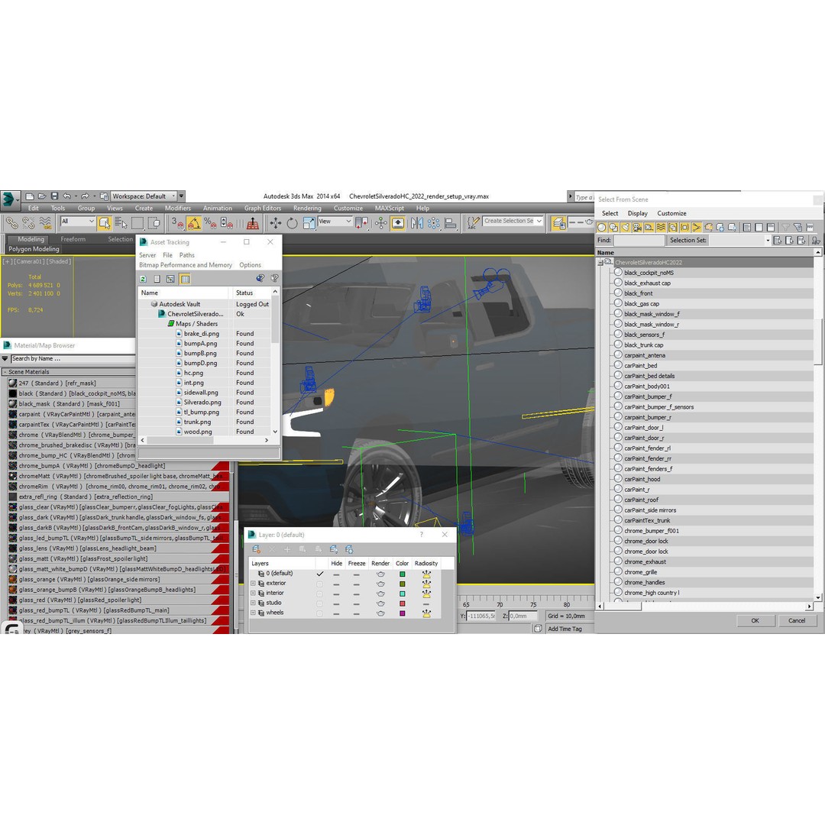825x825 pixels.
Task: Toggle Display Lights filter in Select From Scene
Action: click(x=625, y=228)
